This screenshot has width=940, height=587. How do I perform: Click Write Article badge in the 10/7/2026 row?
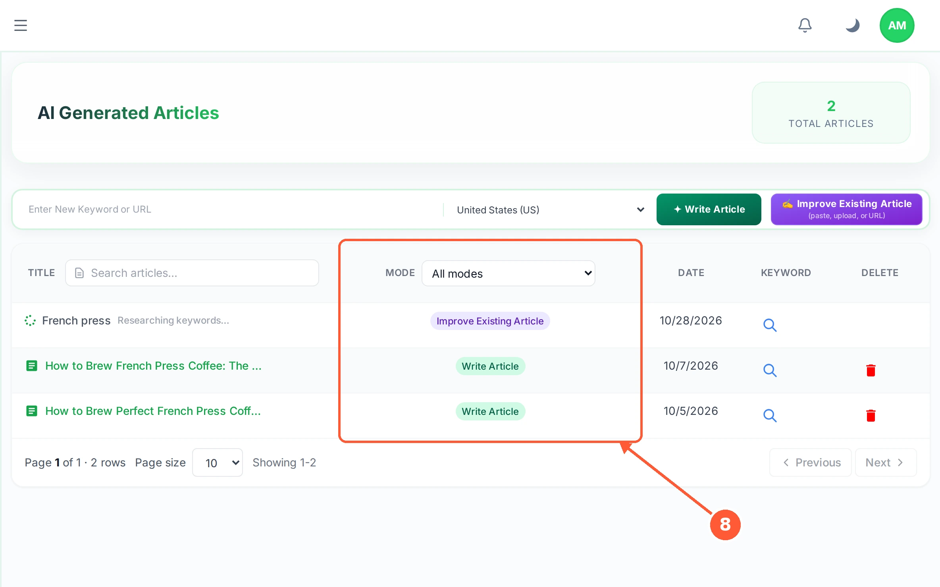tap(490, 366)
